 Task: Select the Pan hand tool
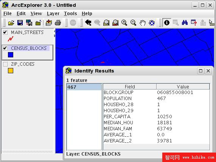(143, 23)
